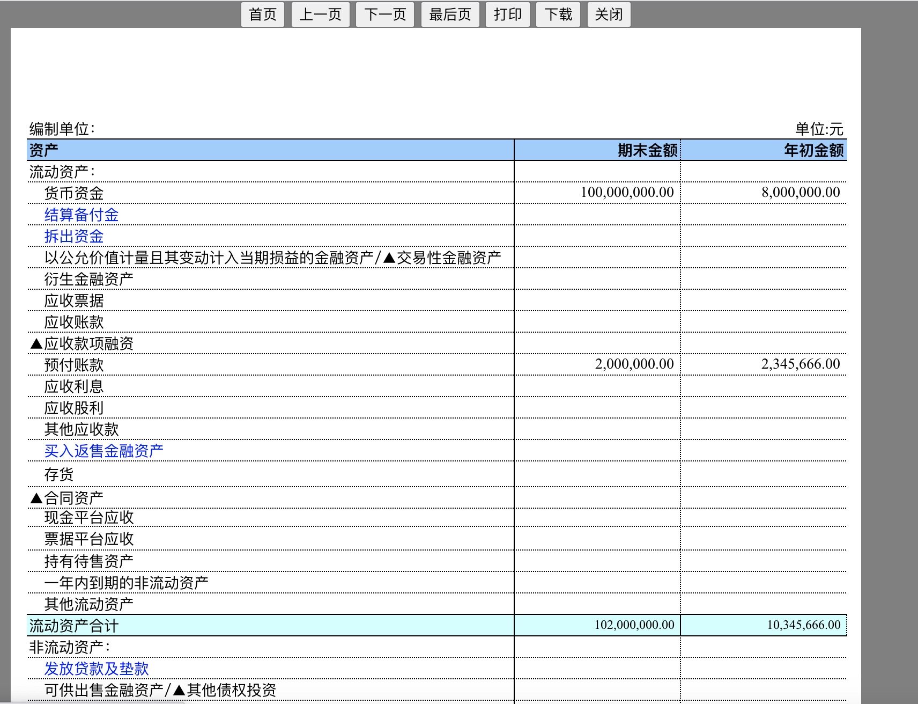Select the 现金平台应收 row
Screen dimensions: 918x704
(437, 517)
